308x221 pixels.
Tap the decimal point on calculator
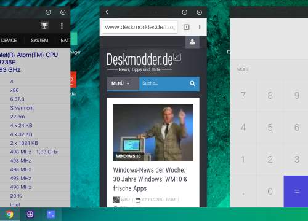[x=243, y=192]
